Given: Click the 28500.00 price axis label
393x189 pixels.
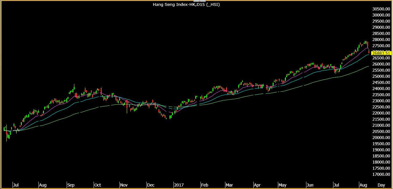Looking at the screenshot, I should pos(381,33).
